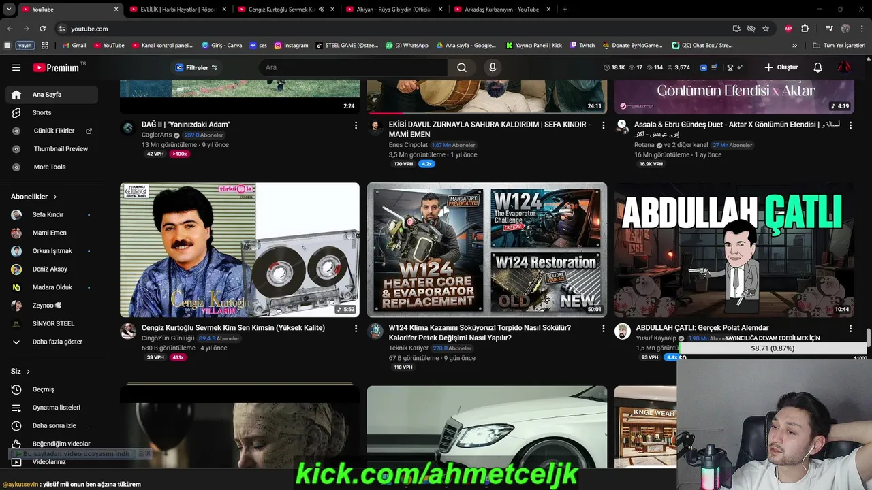Open options menu for ABDULLAH ÇATLI video
Viewport: 872px width, 490px height.
coord(850,329)
